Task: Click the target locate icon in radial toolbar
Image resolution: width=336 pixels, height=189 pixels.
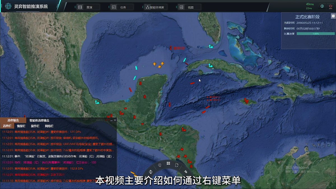Action: coord(160,165)
